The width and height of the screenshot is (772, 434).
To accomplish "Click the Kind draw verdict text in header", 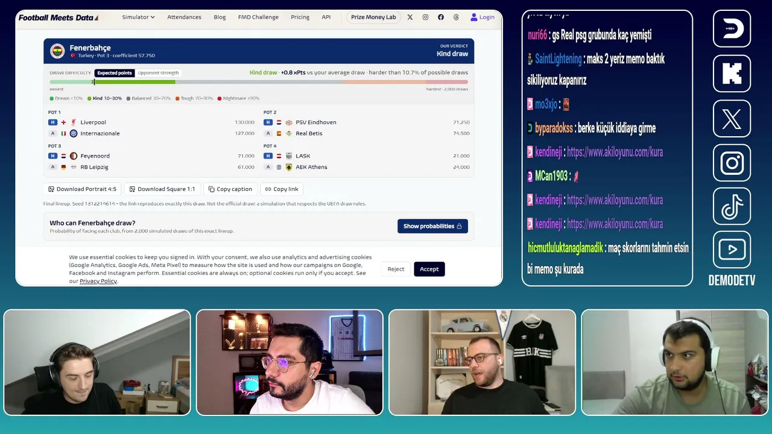I will click(452, 54).
